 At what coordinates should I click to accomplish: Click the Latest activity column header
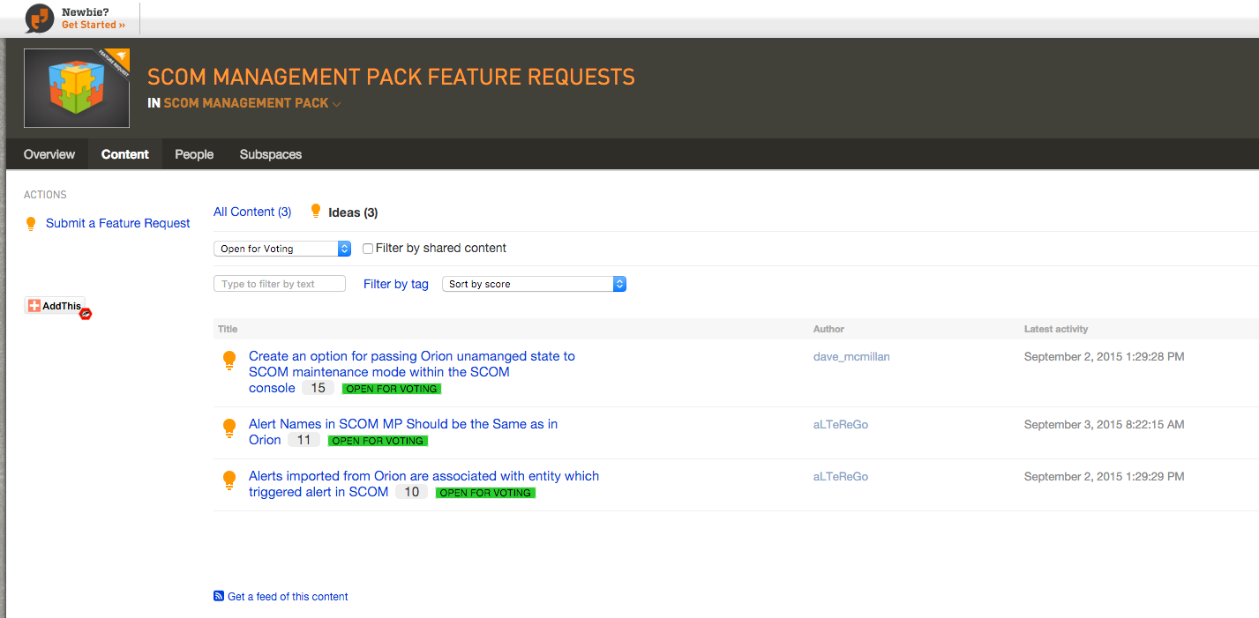(1056, 329)
